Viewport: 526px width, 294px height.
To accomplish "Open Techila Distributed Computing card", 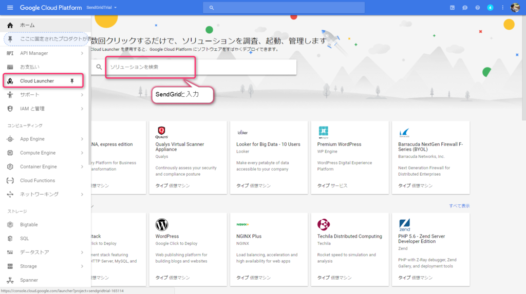I will (349, 249).
